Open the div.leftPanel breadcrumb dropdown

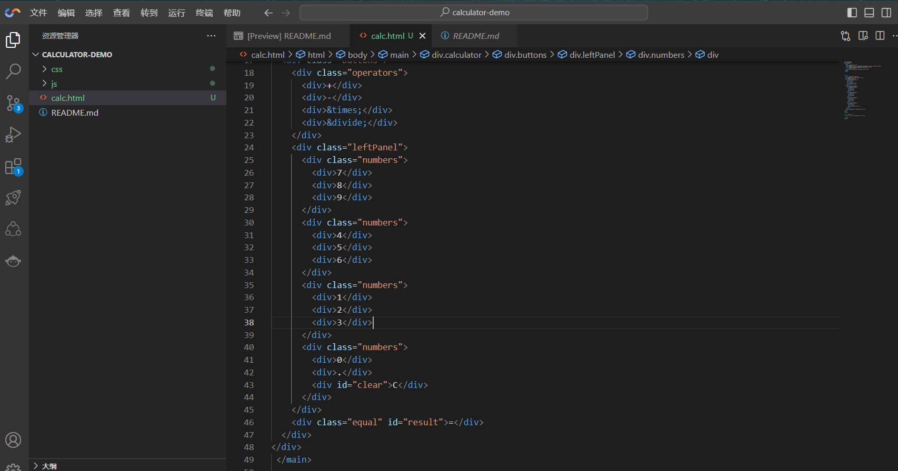[x=586, y=55]
